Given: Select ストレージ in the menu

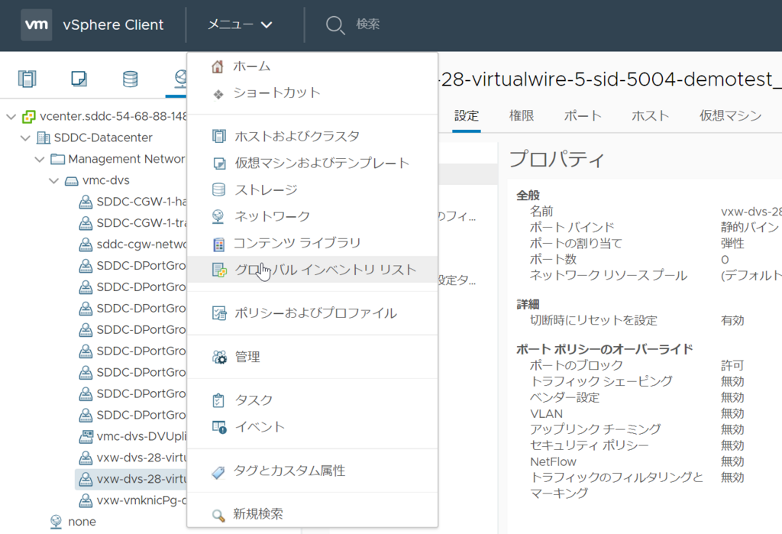Looking at the screenshot, I should pyautogui.click(x=265, y=189).
